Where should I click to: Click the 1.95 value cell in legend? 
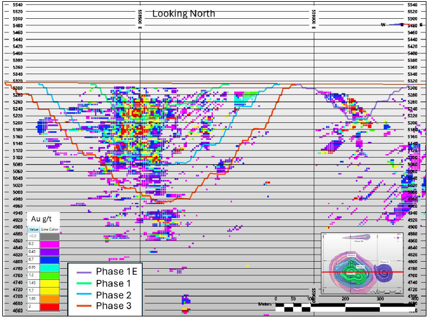tap(34, 299)
